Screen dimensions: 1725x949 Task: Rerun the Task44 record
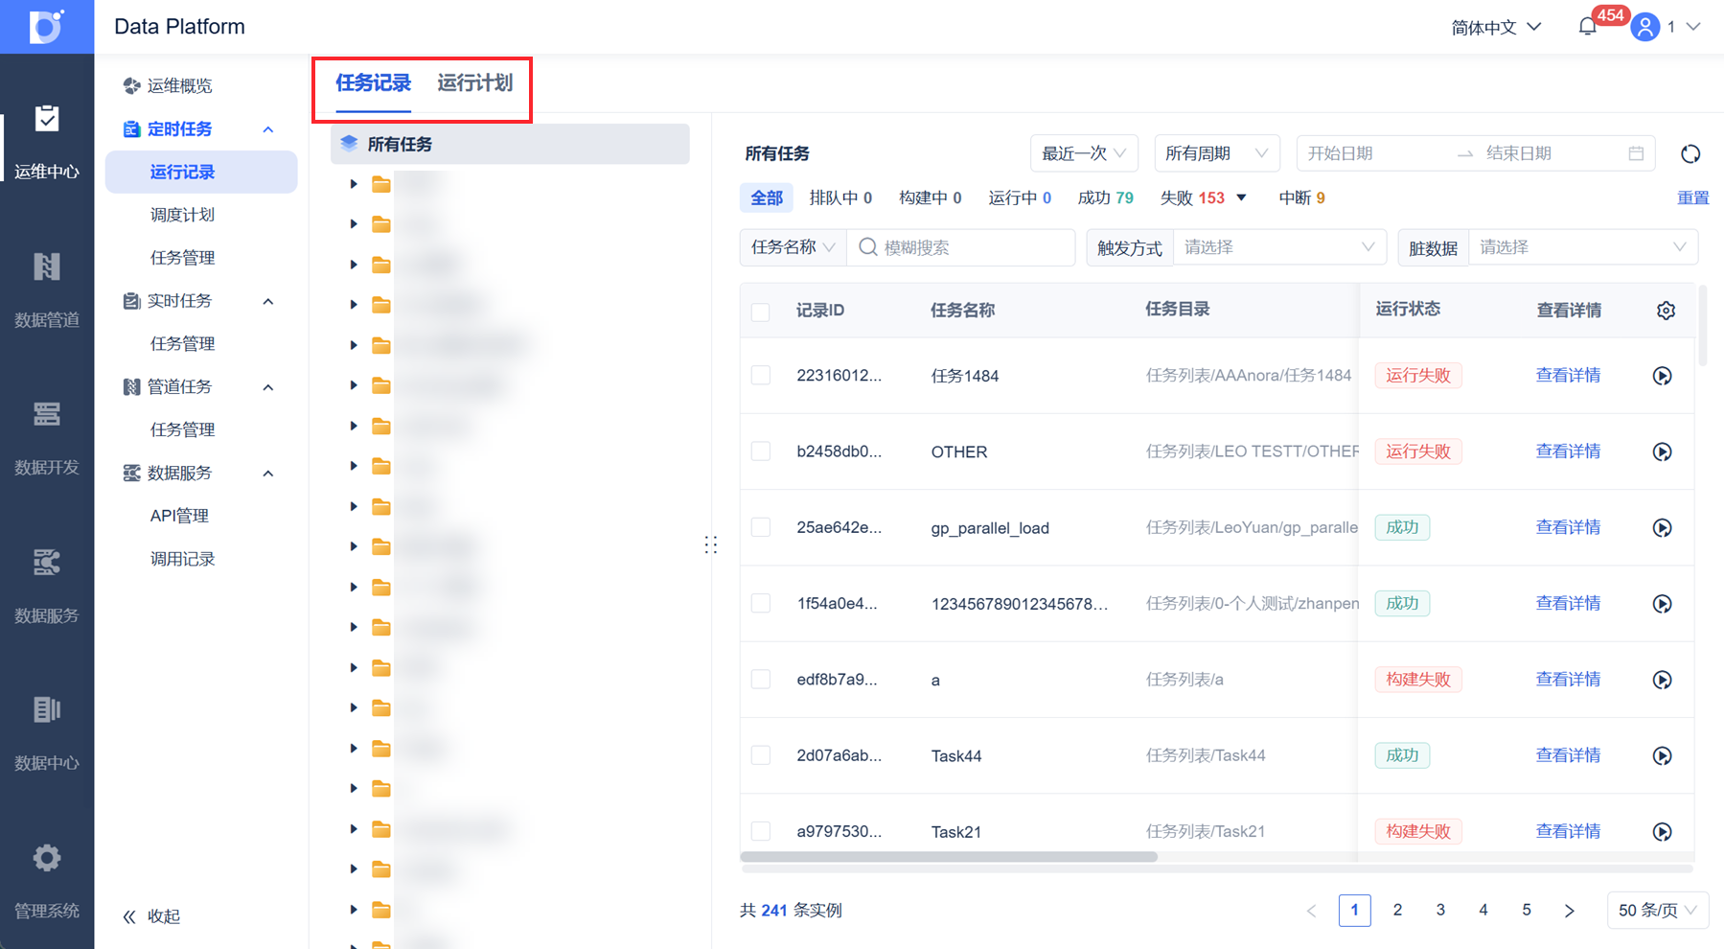[1663, 755]
